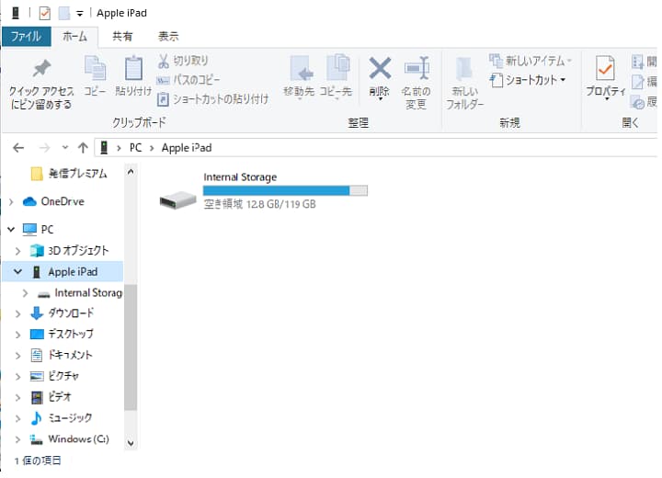Screen dimensions: 662x478
Task: Click the Move To (移動先) icon
Action: click(301, 67)
